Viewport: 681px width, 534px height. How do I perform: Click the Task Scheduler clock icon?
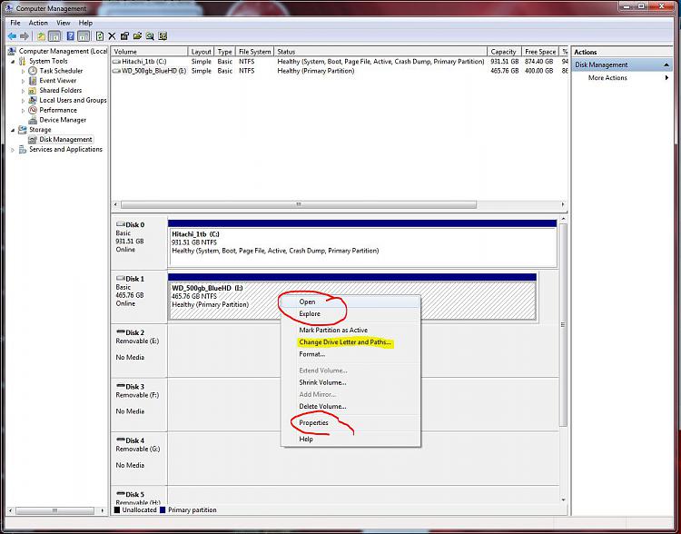pyautogui.click(x=33, y=71)
